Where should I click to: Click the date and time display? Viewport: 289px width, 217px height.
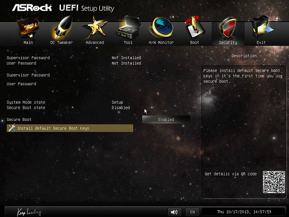(x=243, y=212)
